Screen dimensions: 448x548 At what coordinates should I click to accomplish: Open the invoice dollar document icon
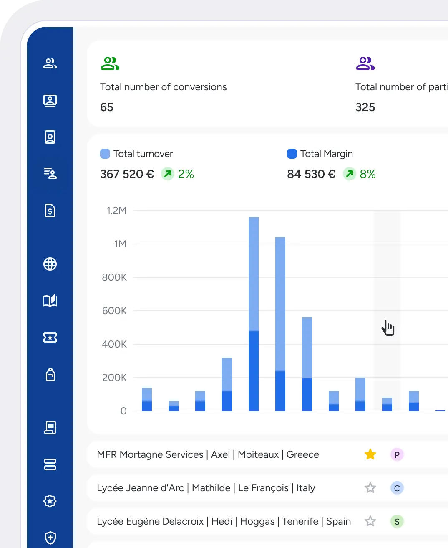pyautogui.click(x=50, y=211)
